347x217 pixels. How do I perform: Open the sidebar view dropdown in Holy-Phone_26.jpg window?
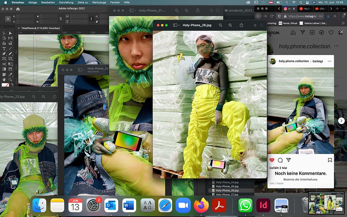pyautogui.click(x=176, y=25)
